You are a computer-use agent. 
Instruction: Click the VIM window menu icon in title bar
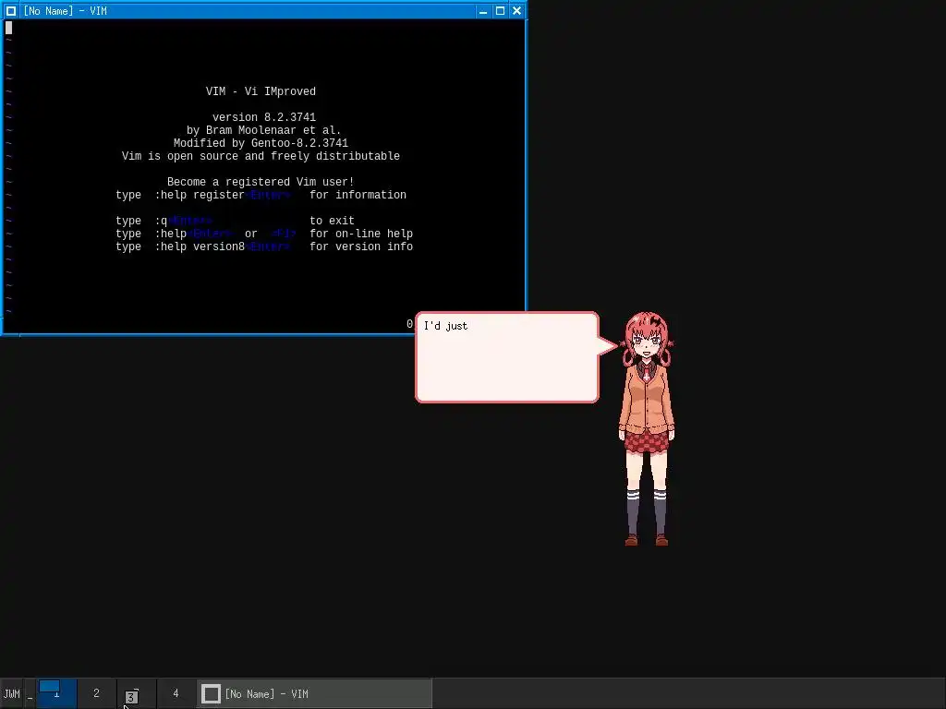pos(11,11)
